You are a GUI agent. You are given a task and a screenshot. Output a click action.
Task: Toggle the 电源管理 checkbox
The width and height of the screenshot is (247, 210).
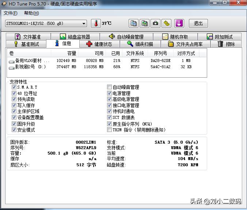tap(109, 93)
